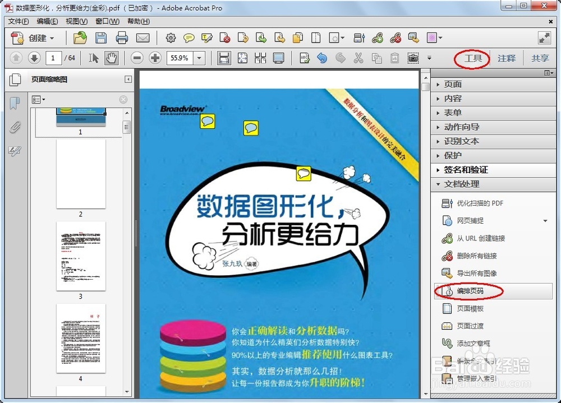Click the scissors cut icon
The width and height of the screenshot is (561, 403).
point(358,58)
